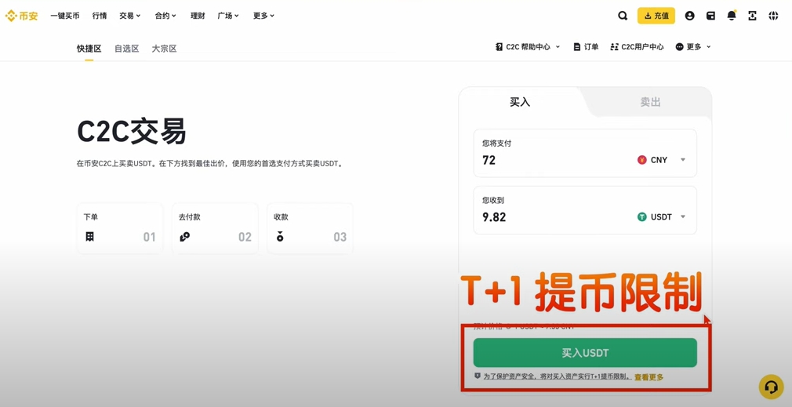Select the 快捷区 tab

click(89, 49)
